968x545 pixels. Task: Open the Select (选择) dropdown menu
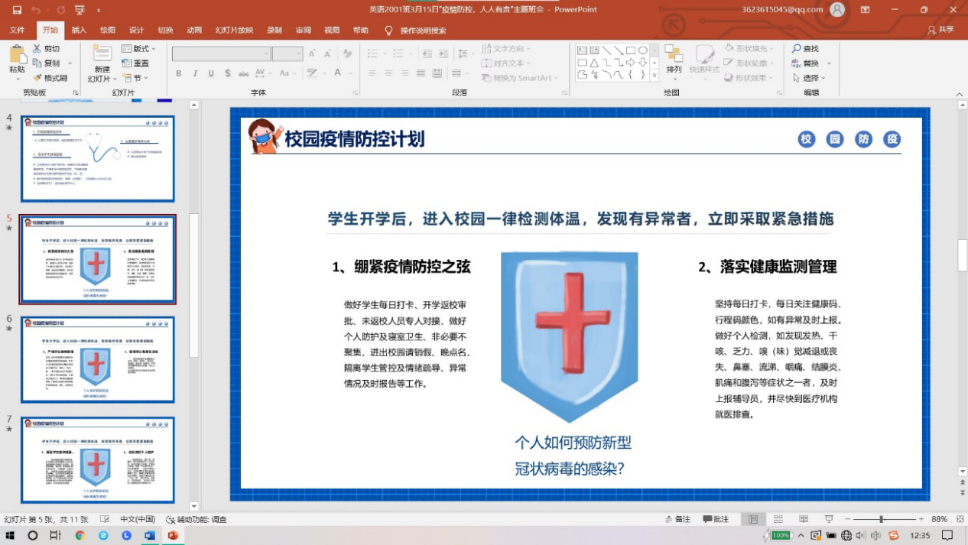pyautogui.click(x=810, y=78)
